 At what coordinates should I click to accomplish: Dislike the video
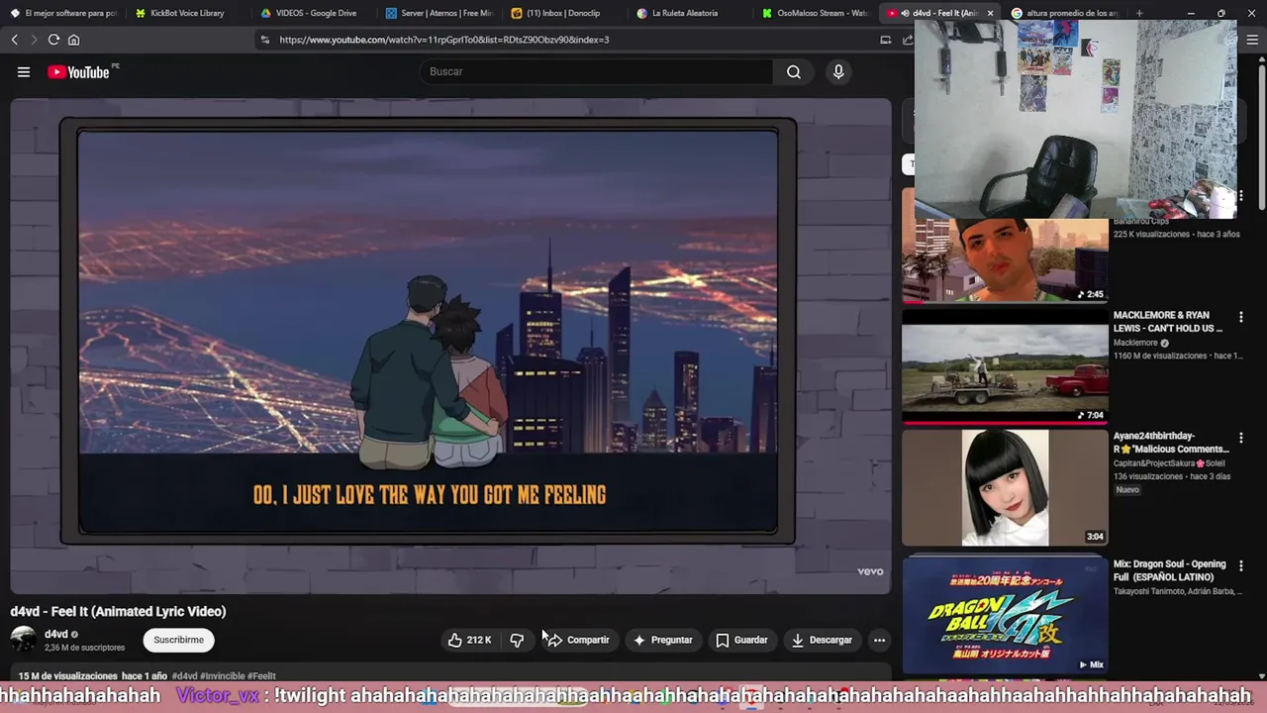(517, 640)
